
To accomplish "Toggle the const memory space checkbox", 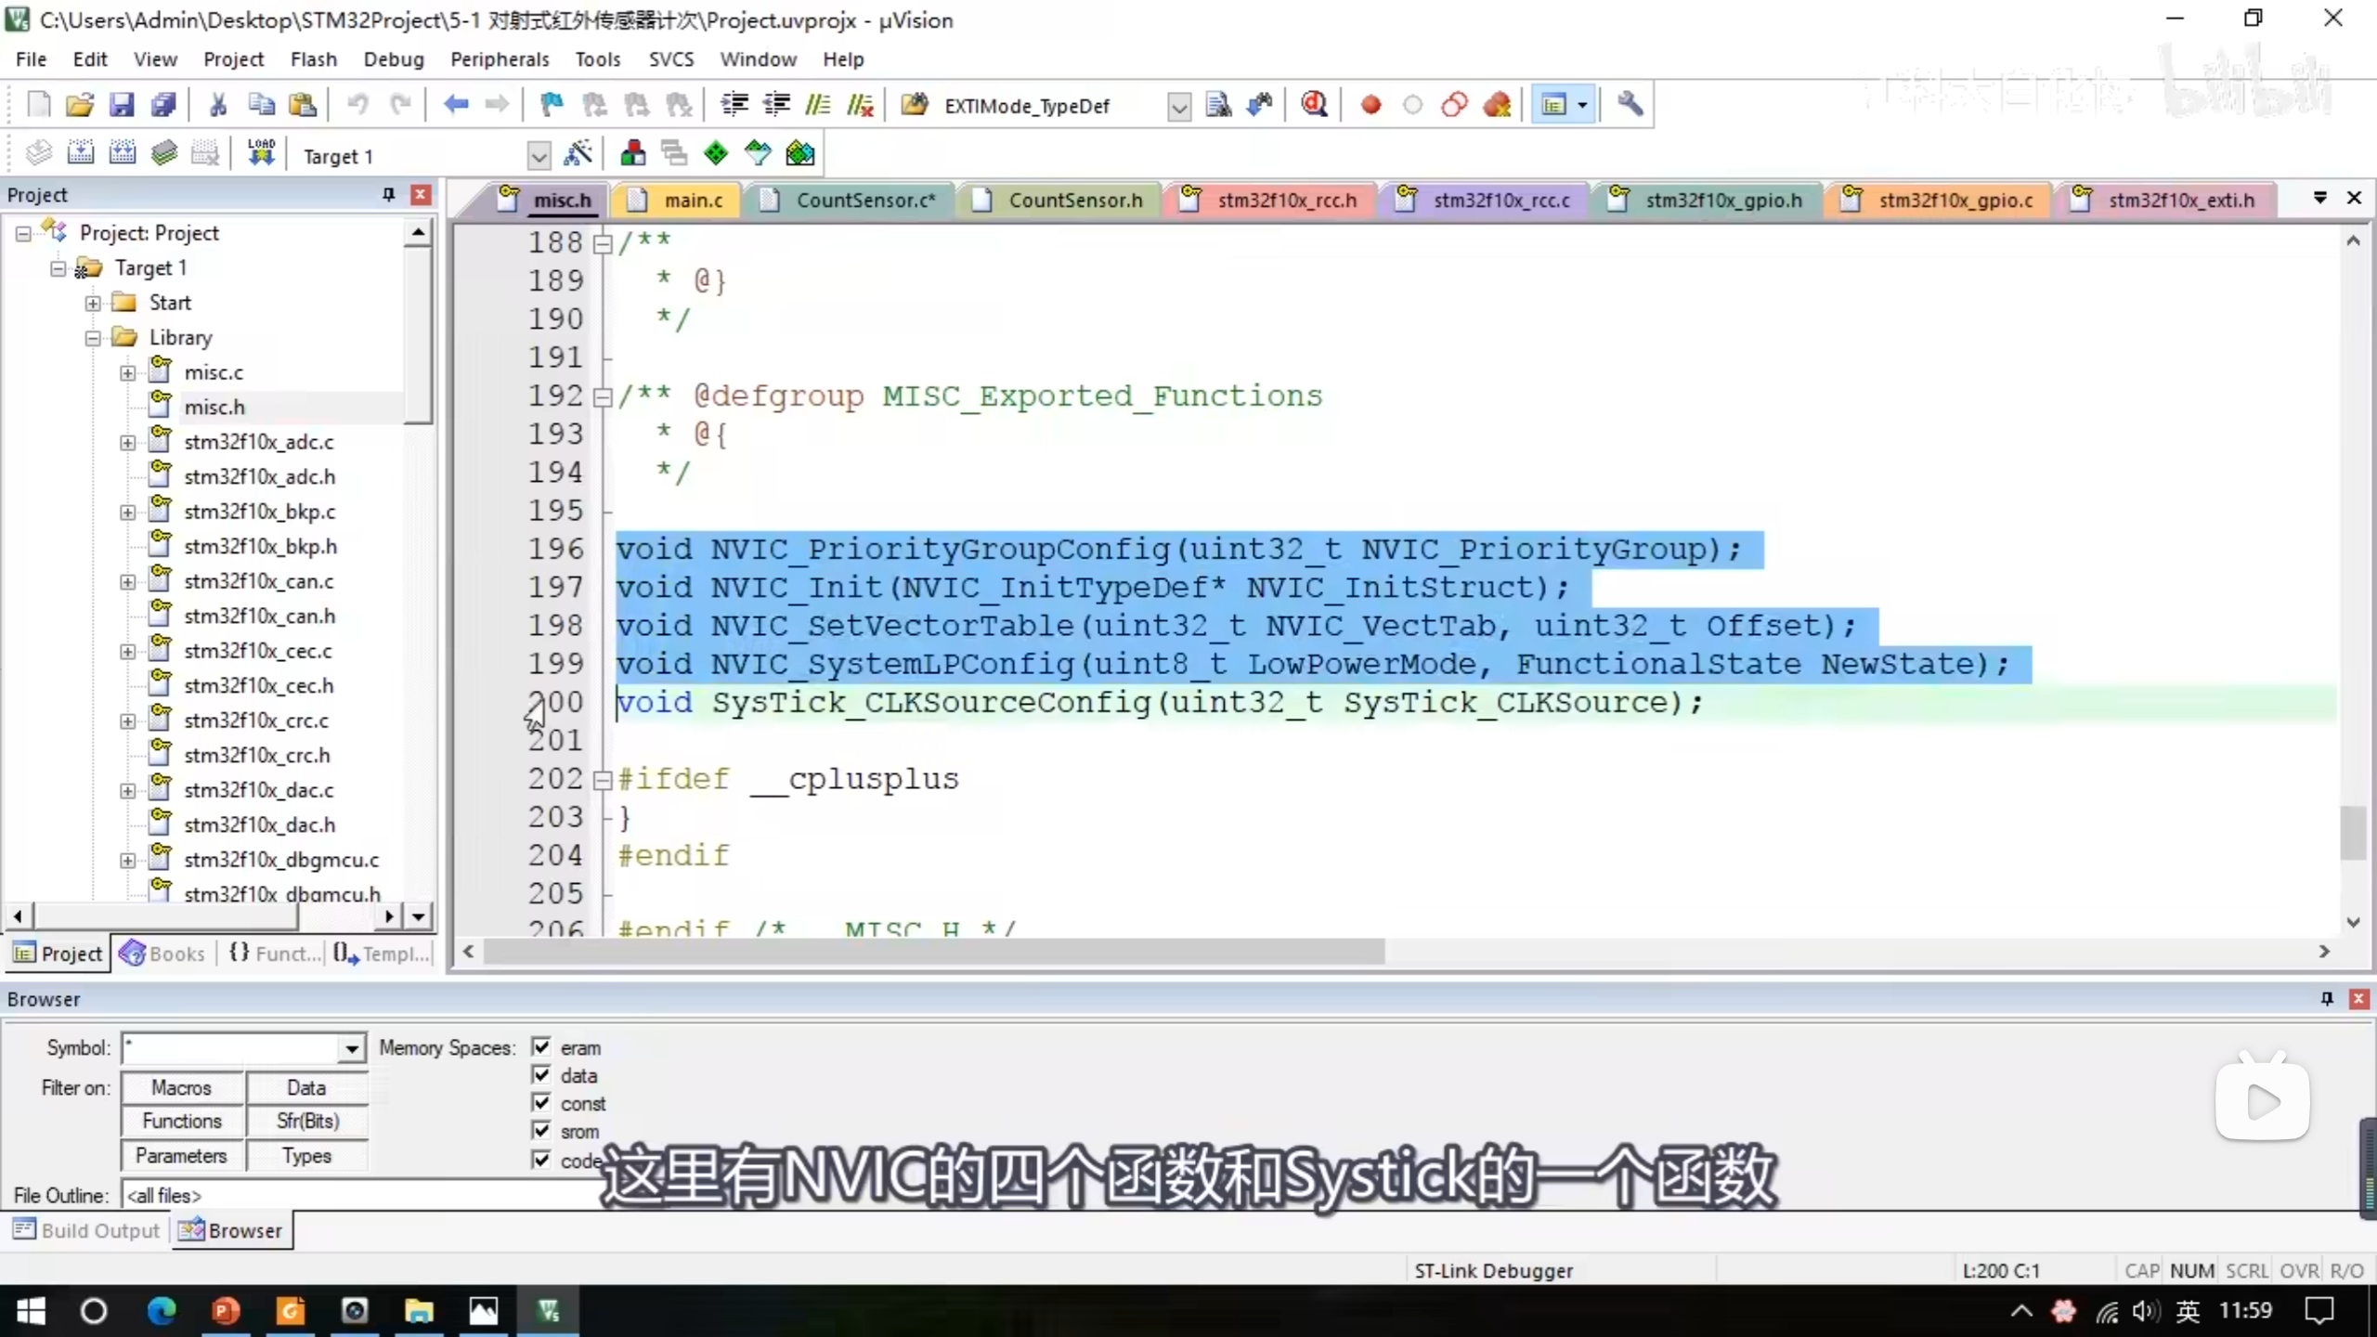I will click(541, 1102).
